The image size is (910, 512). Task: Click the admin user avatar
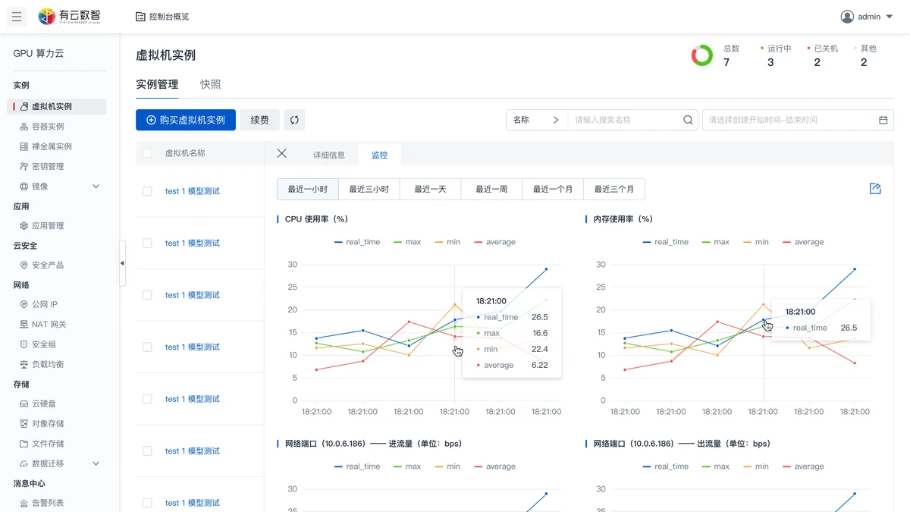tap(847, 17)
